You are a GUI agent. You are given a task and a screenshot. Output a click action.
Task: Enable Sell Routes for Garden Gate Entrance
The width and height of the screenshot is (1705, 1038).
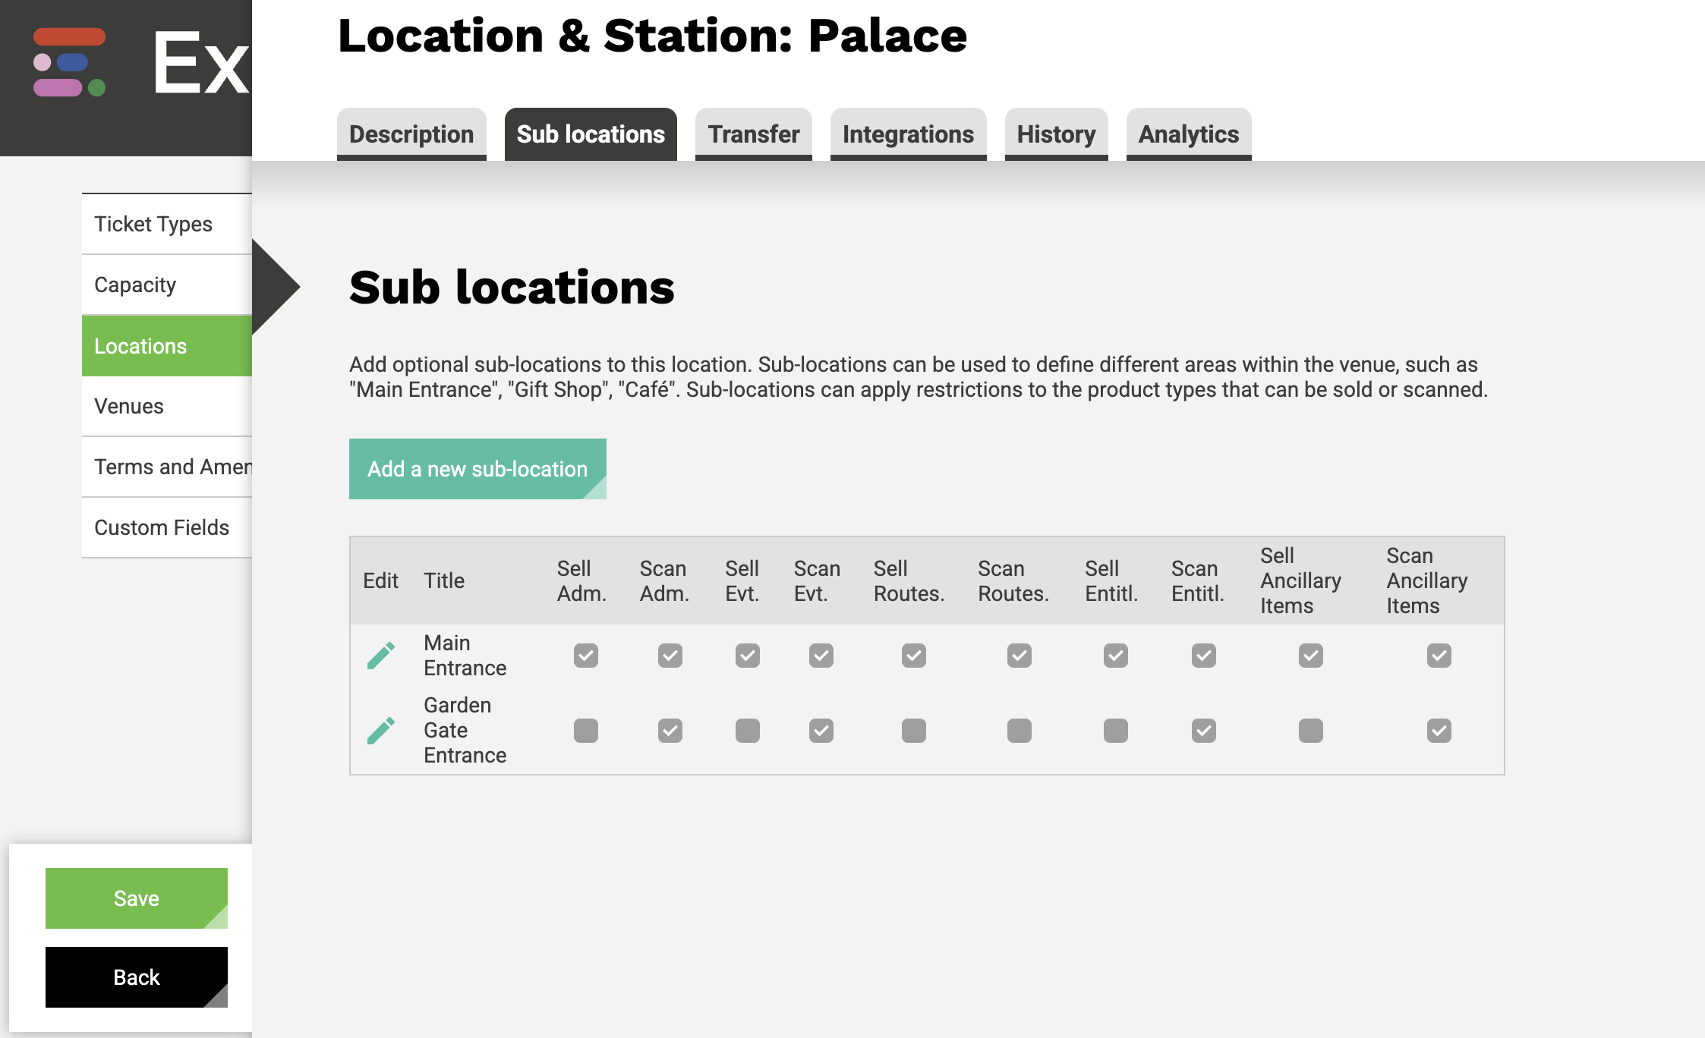coord(914,731)
